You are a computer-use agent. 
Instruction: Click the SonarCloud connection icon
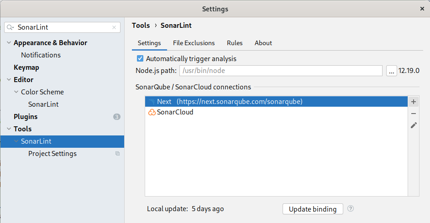pos(152,112)
